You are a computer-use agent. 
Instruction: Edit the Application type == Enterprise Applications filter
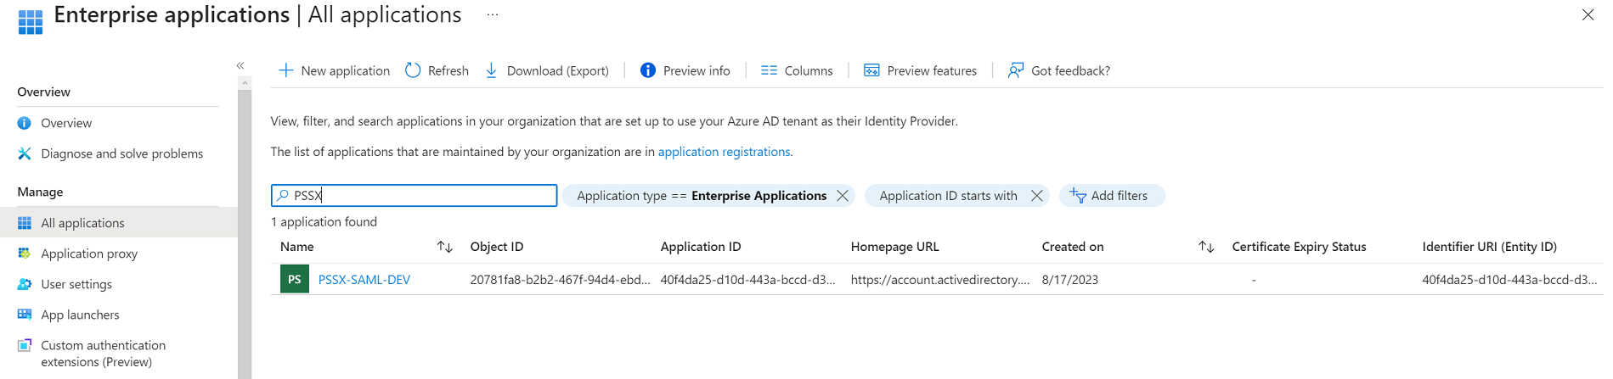[x=702, y=196]
